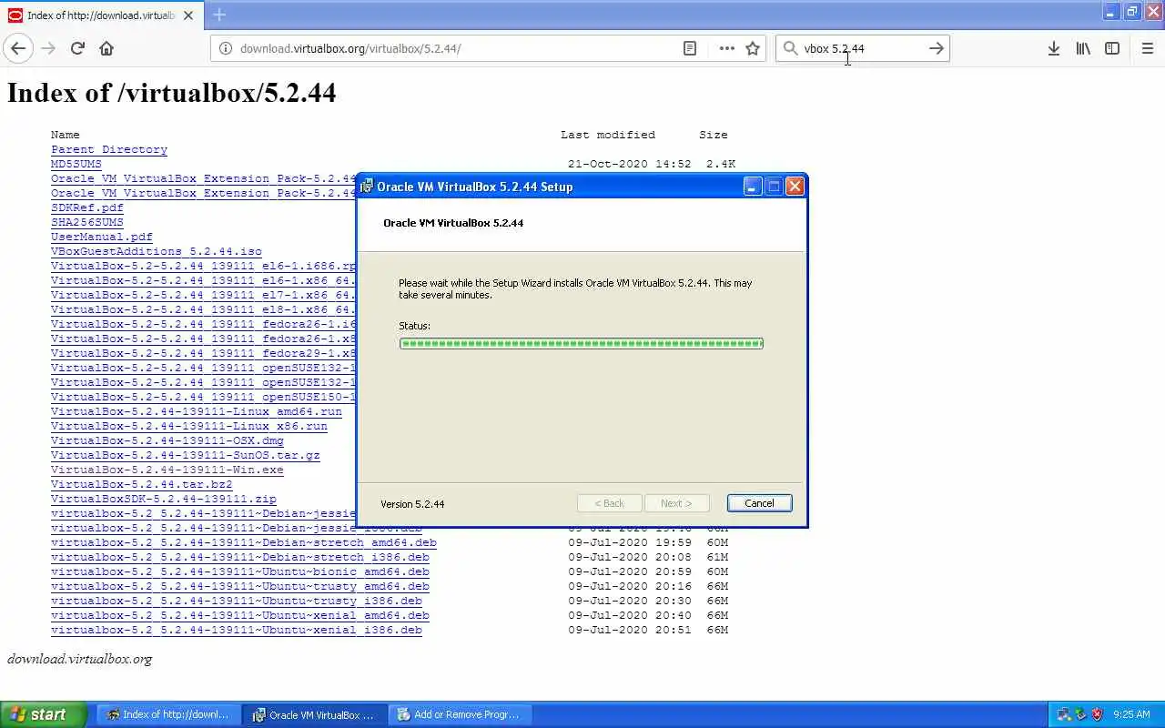Download VBoxGuestAdditions_5.2.44.iso

pyautogui.click(x=157, y=251)
